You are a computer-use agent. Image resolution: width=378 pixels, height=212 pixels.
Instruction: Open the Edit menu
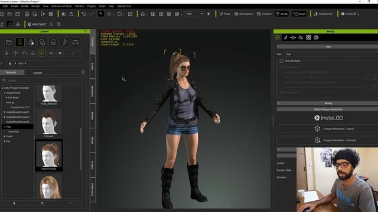pos(5,6)
